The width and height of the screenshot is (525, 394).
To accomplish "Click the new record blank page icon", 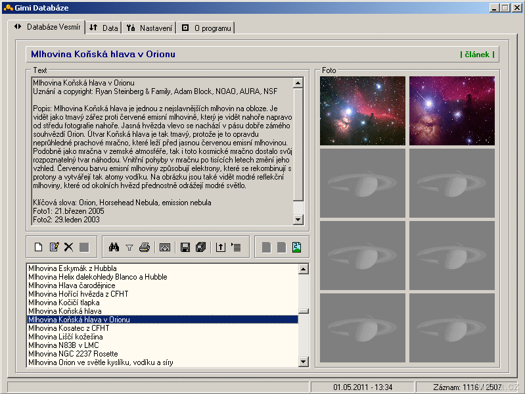I will [38, 247].
